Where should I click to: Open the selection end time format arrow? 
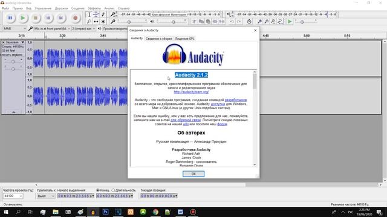(132, 196)
